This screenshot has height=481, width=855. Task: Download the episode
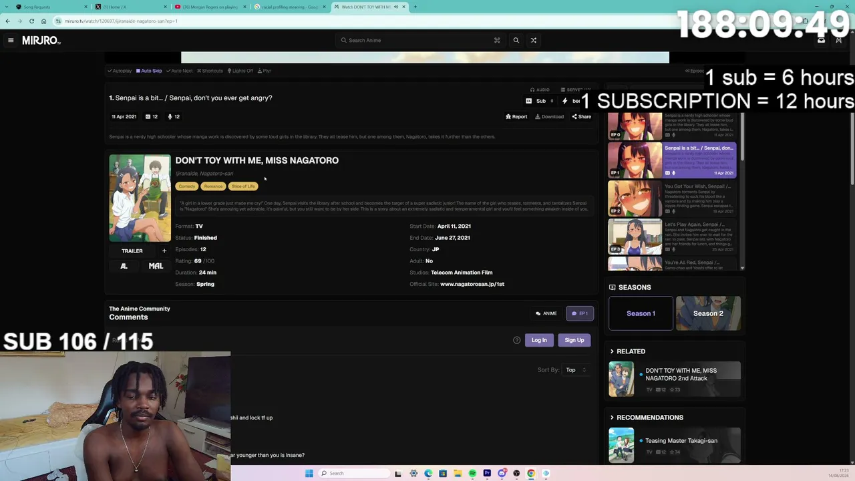pos(550,117)
